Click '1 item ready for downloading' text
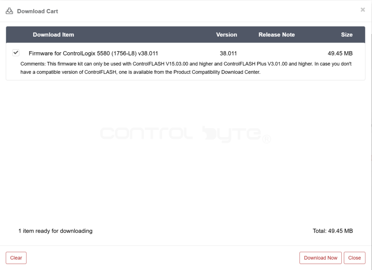Screen dimensions: 372x270 [56, 231]
